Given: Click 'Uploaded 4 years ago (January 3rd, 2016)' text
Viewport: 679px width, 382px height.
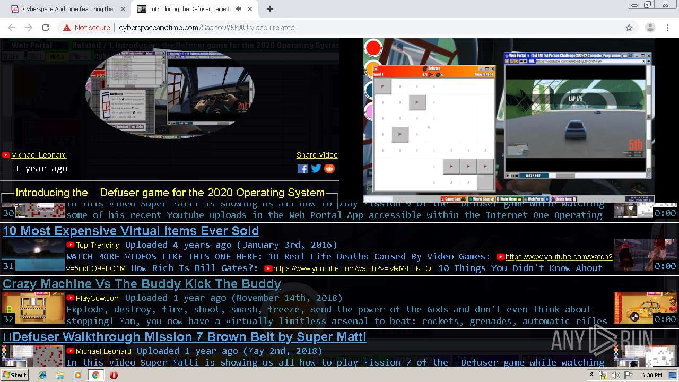Looking at the screenshot, I should coord(231,245).
